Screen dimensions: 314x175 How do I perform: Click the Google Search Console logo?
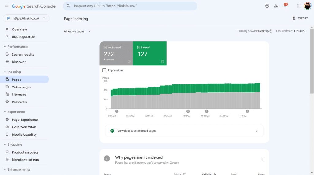click(x=34, y=6)
